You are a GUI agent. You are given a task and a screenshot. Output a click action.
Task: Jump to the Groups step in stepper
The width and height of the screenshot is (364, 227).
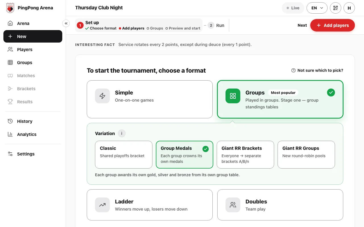pyautogui.click(x=155, y=28)
